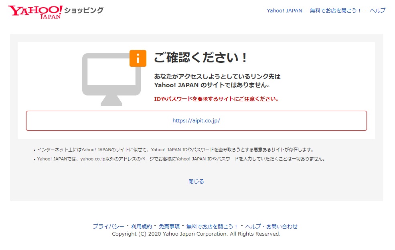Screen dimensions: 395x250
Task: Follow the https://aipit.co.jp/ external link
Action: point(196,121)
